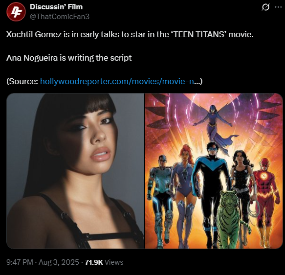Image resolution: width=285 pixels, height=275 pixels.
Task: Open the Xochitl Gomez portrait photo
Action: click(75, 171)
